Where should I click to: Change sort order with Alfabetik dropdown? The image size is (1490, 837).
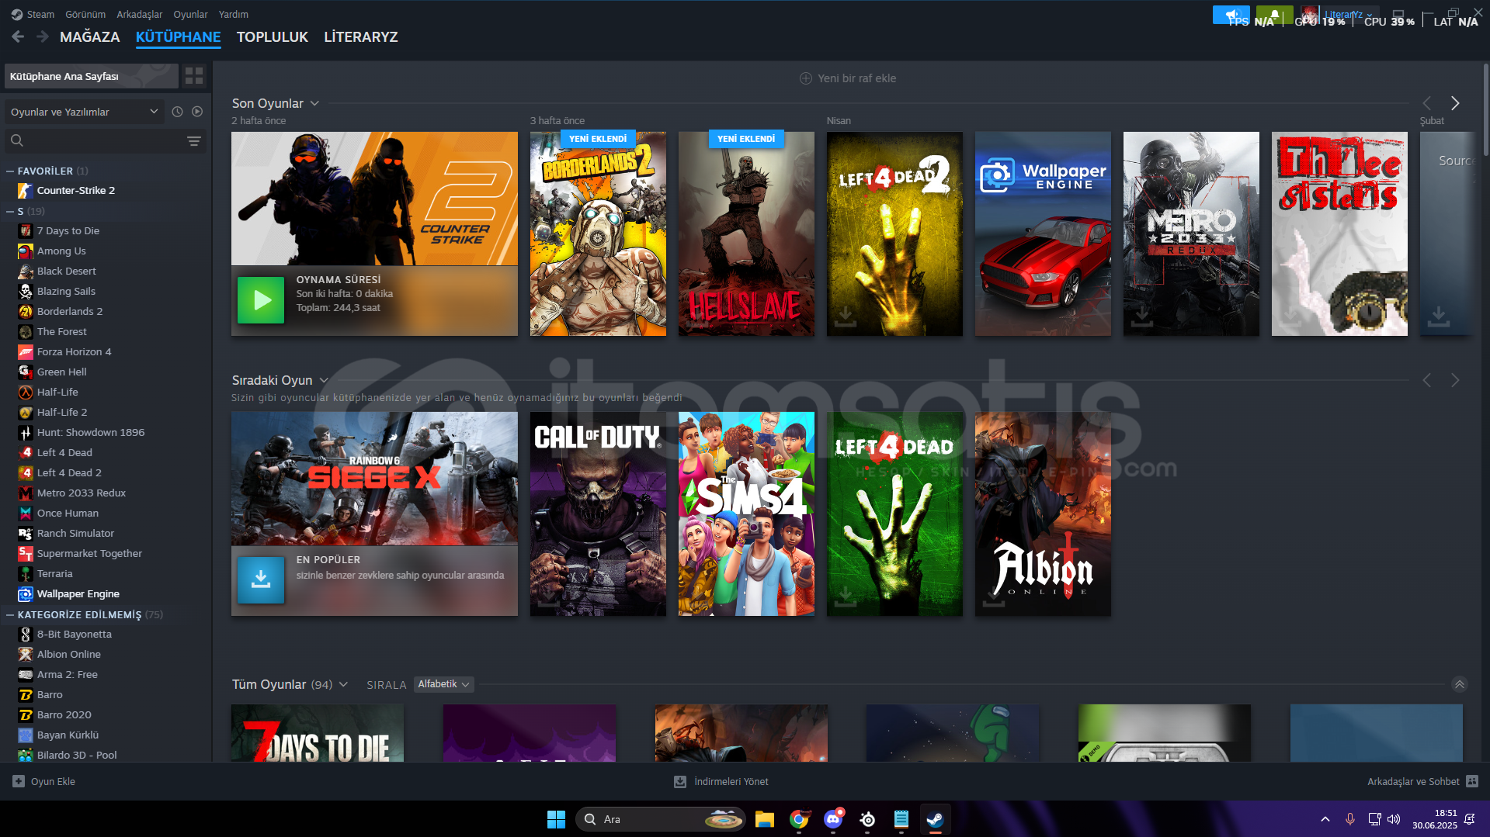(x=443, y=684)
